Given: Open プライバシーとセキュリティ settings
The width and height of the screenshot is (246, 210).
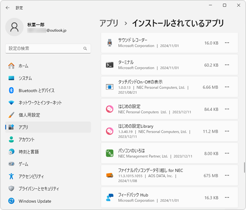Looking at the screenshot, I should point(48,188).
